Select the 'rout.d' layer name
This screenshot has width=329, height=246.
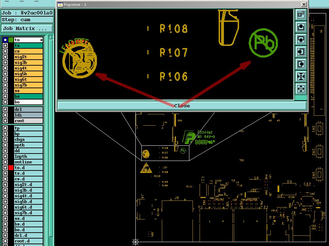[28, 241]
